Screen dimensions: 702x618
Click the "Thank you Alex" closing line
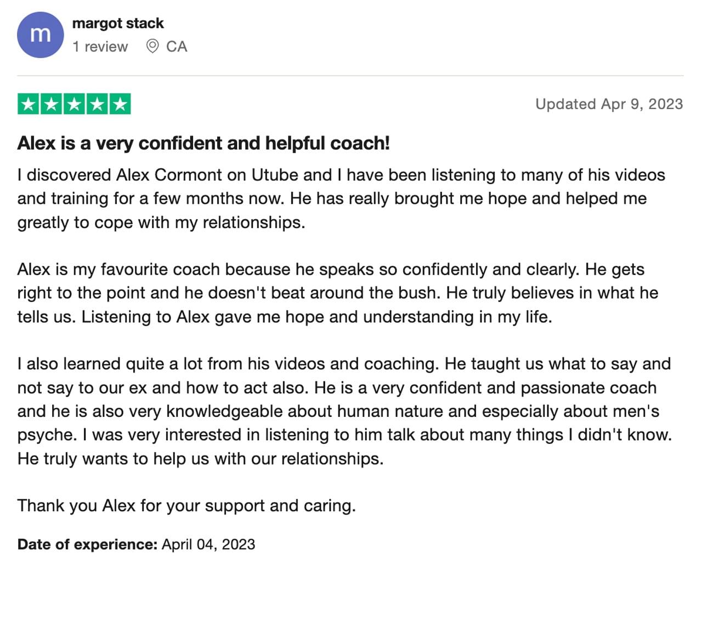coord(186,505)
